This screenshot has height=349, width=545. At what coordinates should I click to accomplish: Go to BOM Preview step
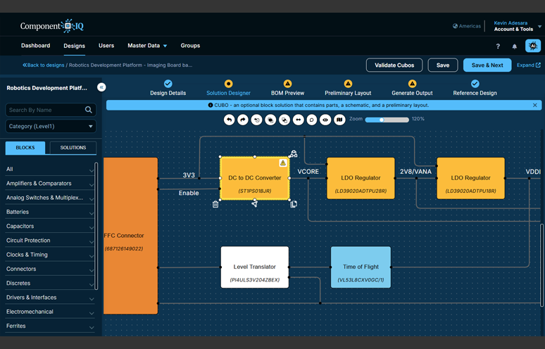click(287, 88)
